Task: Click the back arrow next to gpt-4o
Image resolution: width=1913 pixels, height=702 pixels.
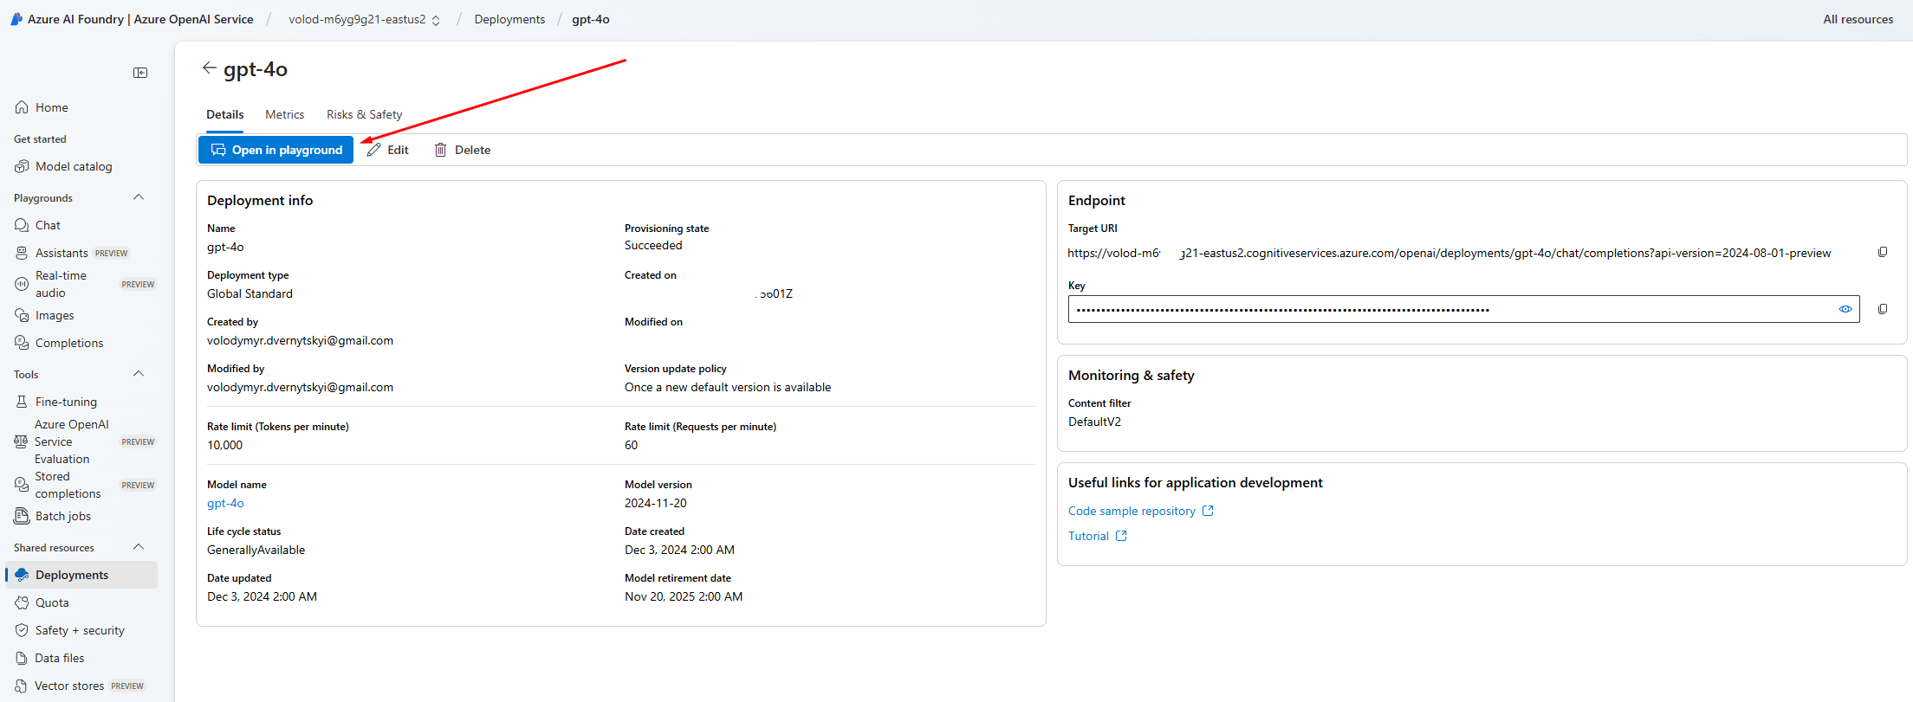Action: pos(209,68)
